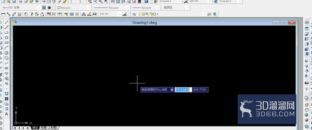Click the Continue dimension icon

click(60, 14)
